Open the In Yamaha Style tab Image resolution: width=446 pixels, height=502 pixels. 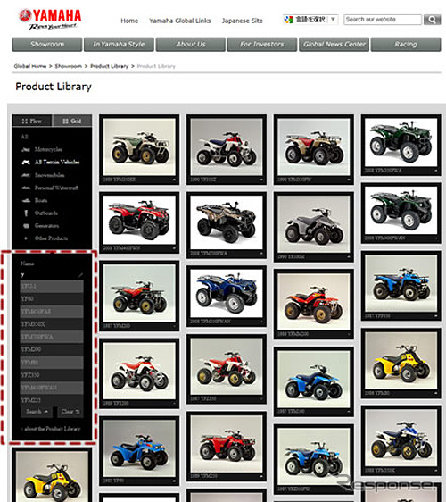119,44
